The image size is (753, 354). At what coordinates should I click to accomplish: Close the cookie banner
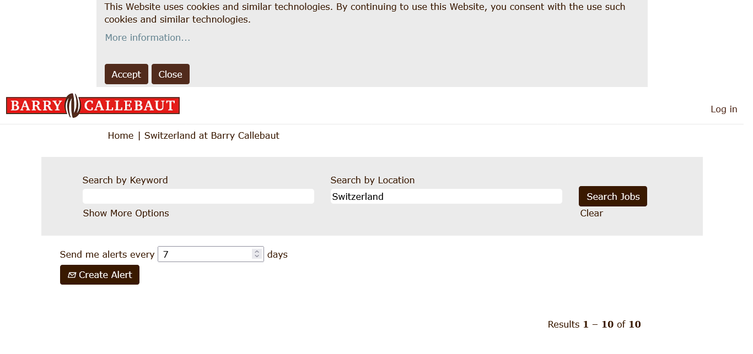170,74
